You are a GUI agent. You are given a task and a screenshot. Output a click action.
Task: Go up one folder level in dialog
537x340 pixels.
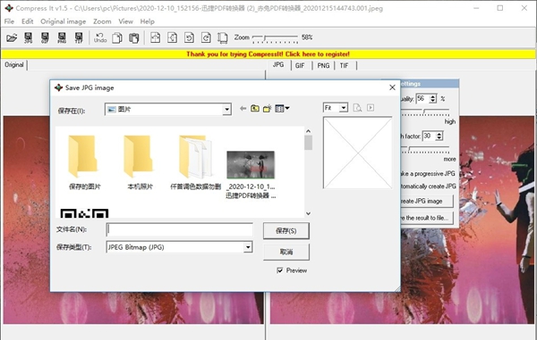[255, 109]
